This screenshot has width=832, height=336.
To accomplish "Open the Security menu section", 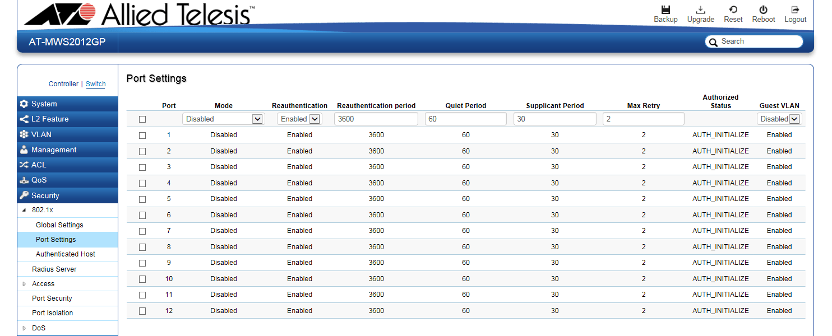I will tap(68, 195).
